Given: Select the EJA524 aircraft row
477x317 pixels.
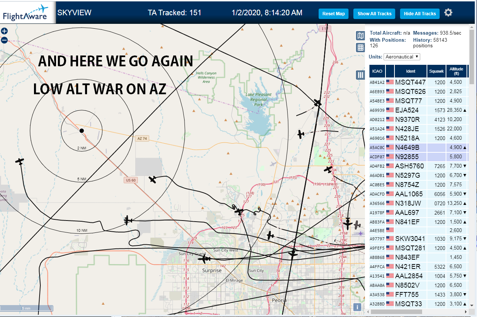Looking at the screenshot, I should click(x=418, y=110).
